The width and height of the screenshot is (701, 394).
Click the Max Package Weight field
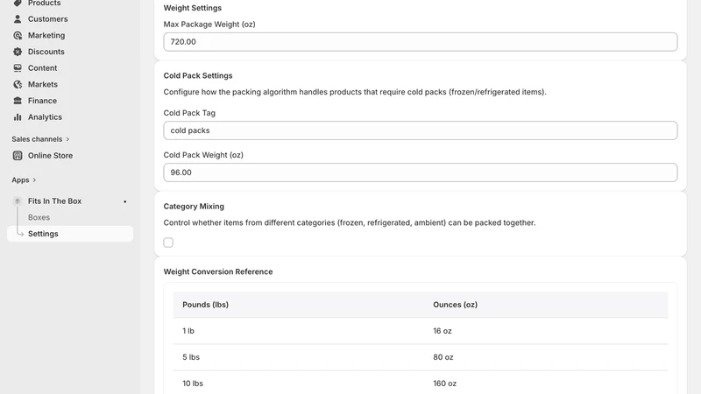[421, 42]
